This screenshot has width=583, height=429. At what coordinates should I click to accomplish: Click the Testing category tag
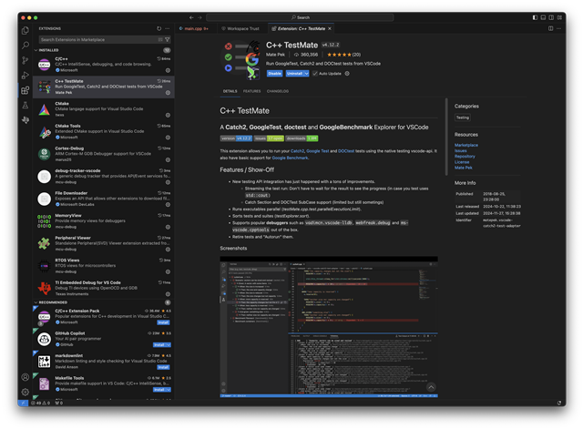pyautogui.click(x=463, y=117)
